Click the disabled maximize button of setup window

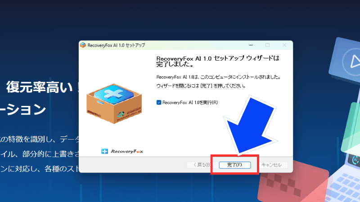[x=267, y=45]
